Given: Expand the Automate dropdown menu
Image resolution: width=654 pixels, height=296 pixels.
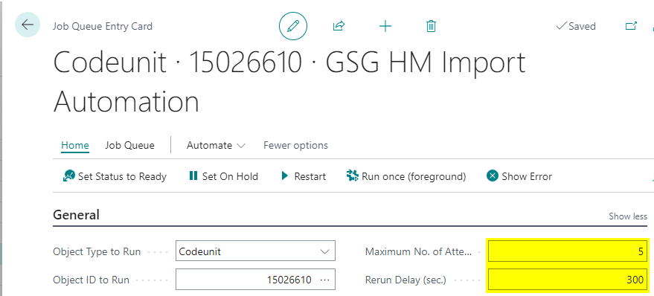Looking at the screenshot, I should tap(216, 146).
